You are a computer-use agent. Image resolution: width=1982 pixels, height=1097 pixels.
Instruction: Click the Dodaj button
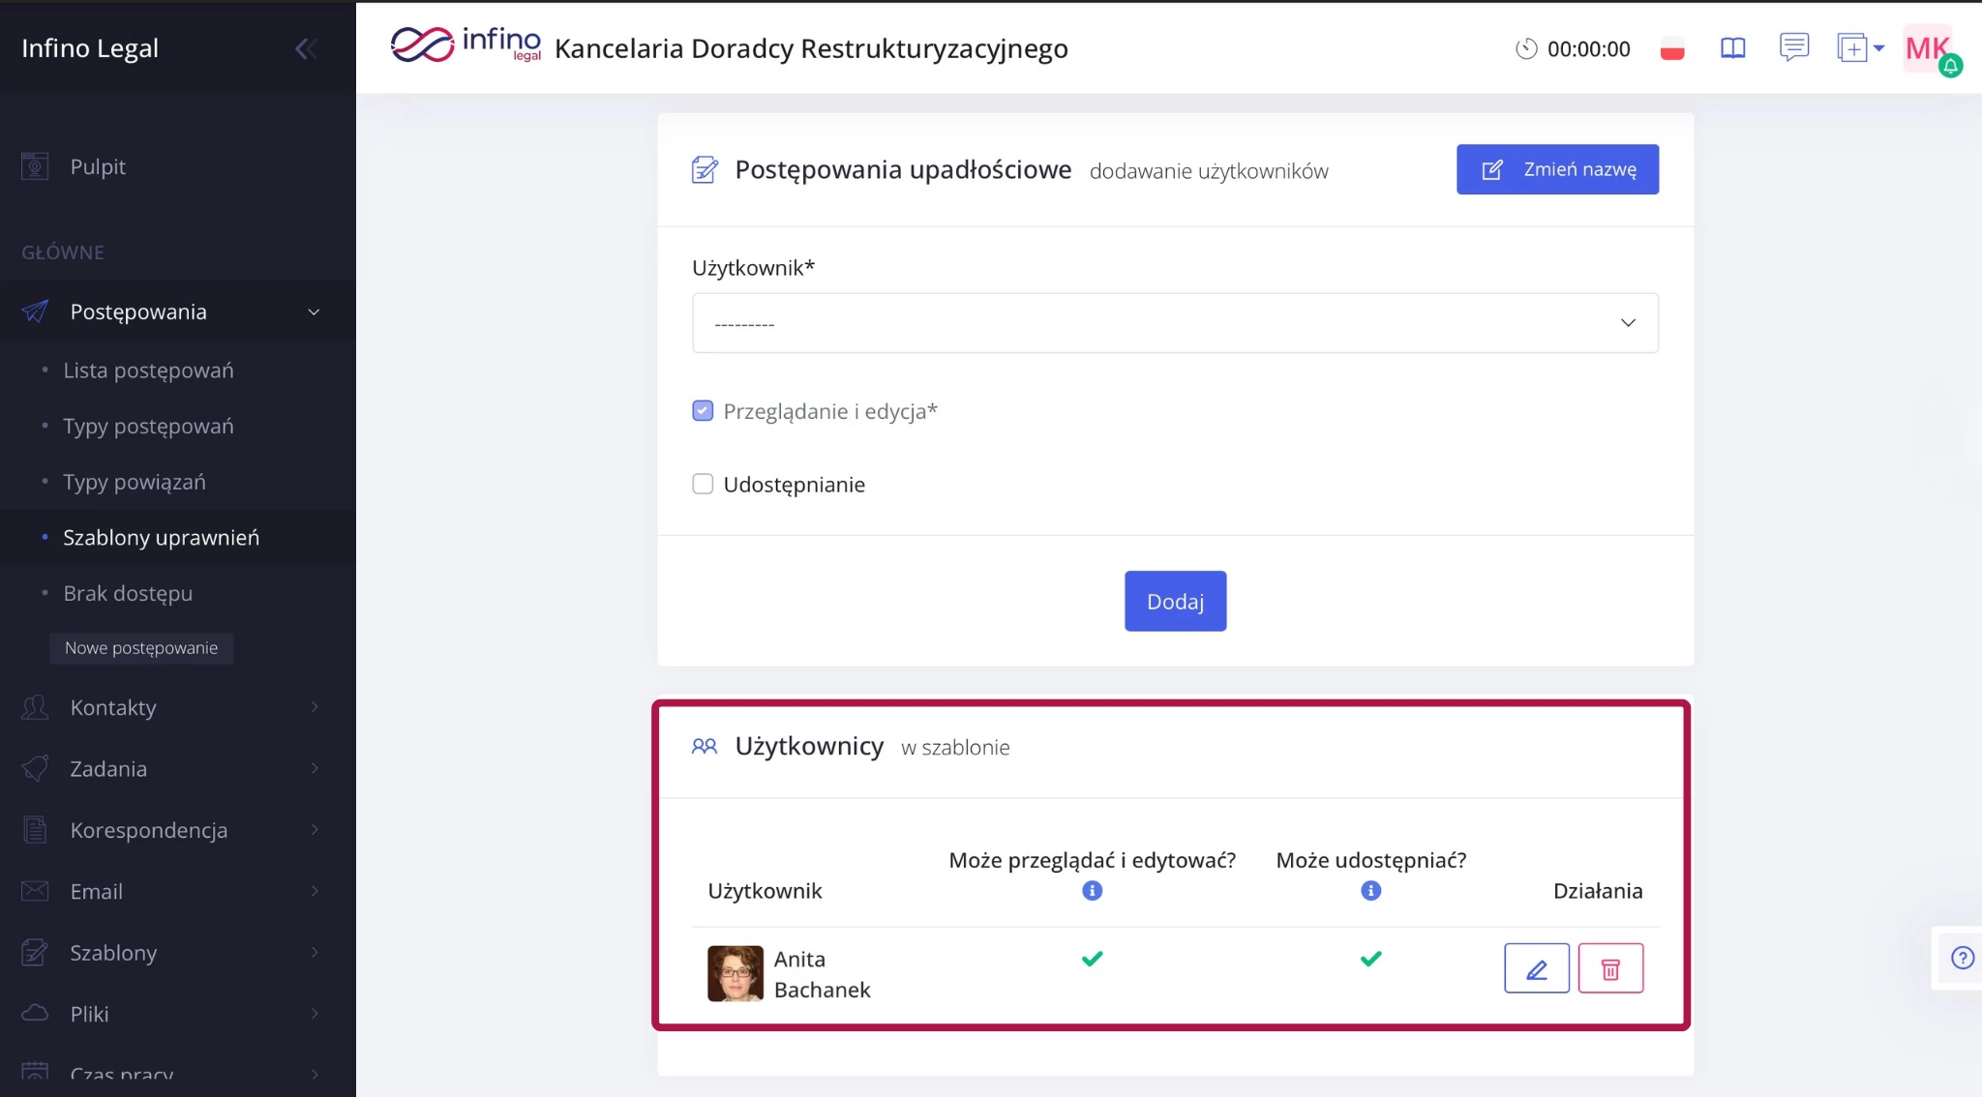(1175, 601)
